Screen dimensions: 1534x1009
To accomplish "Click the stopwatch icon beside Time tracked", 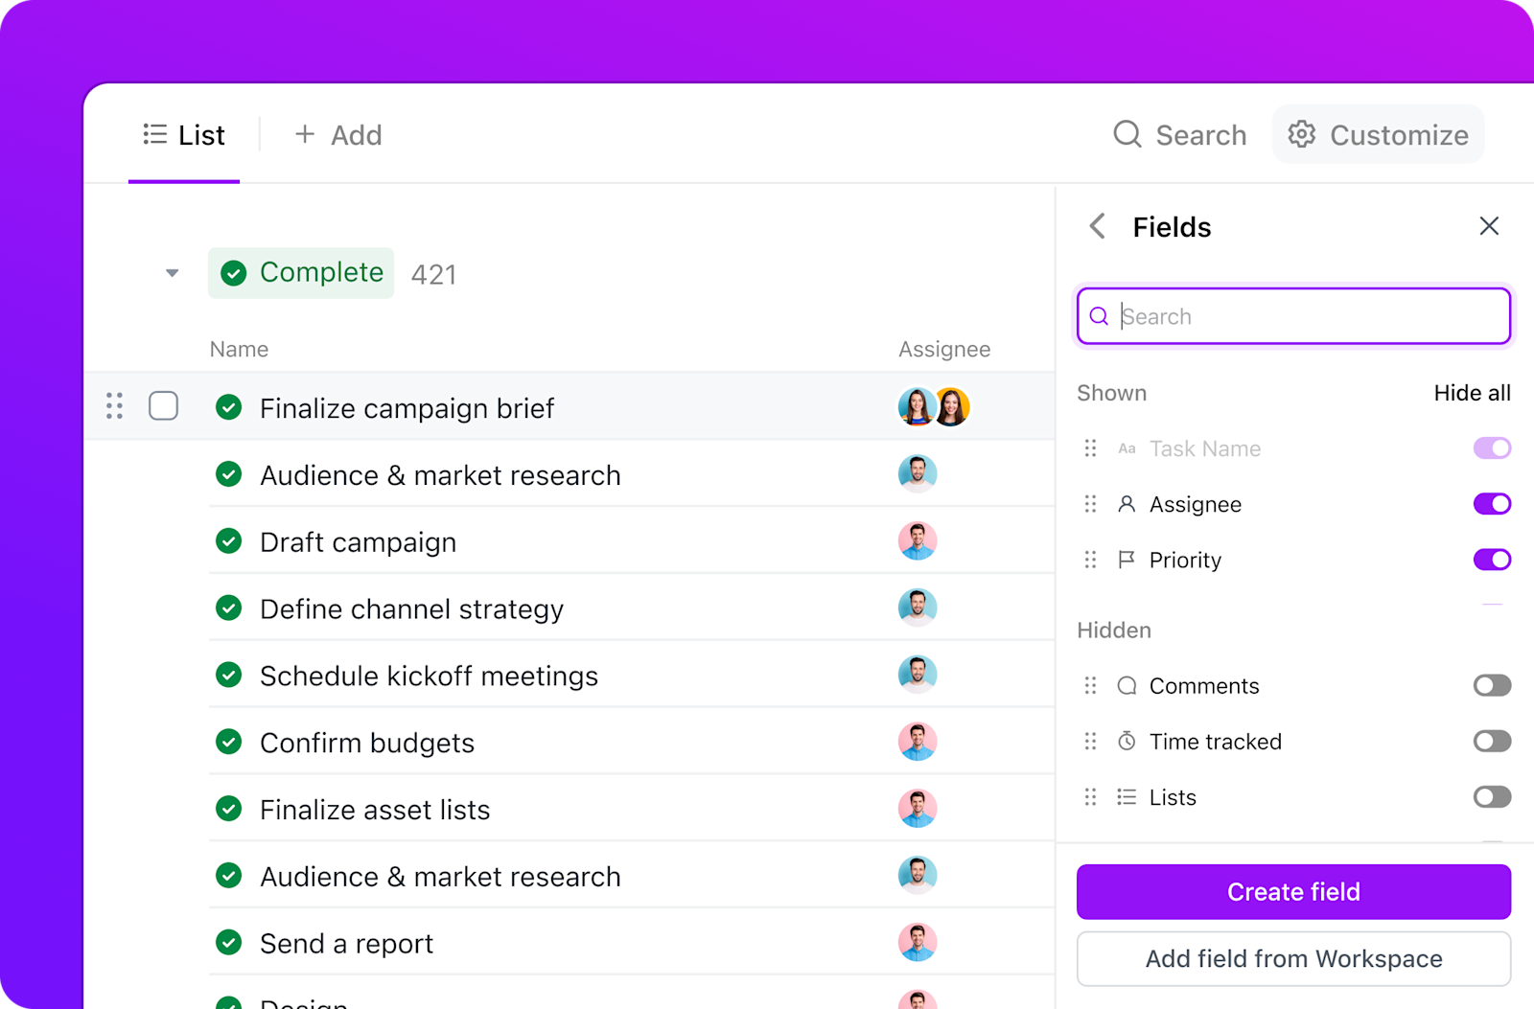I will point(1127,741).
